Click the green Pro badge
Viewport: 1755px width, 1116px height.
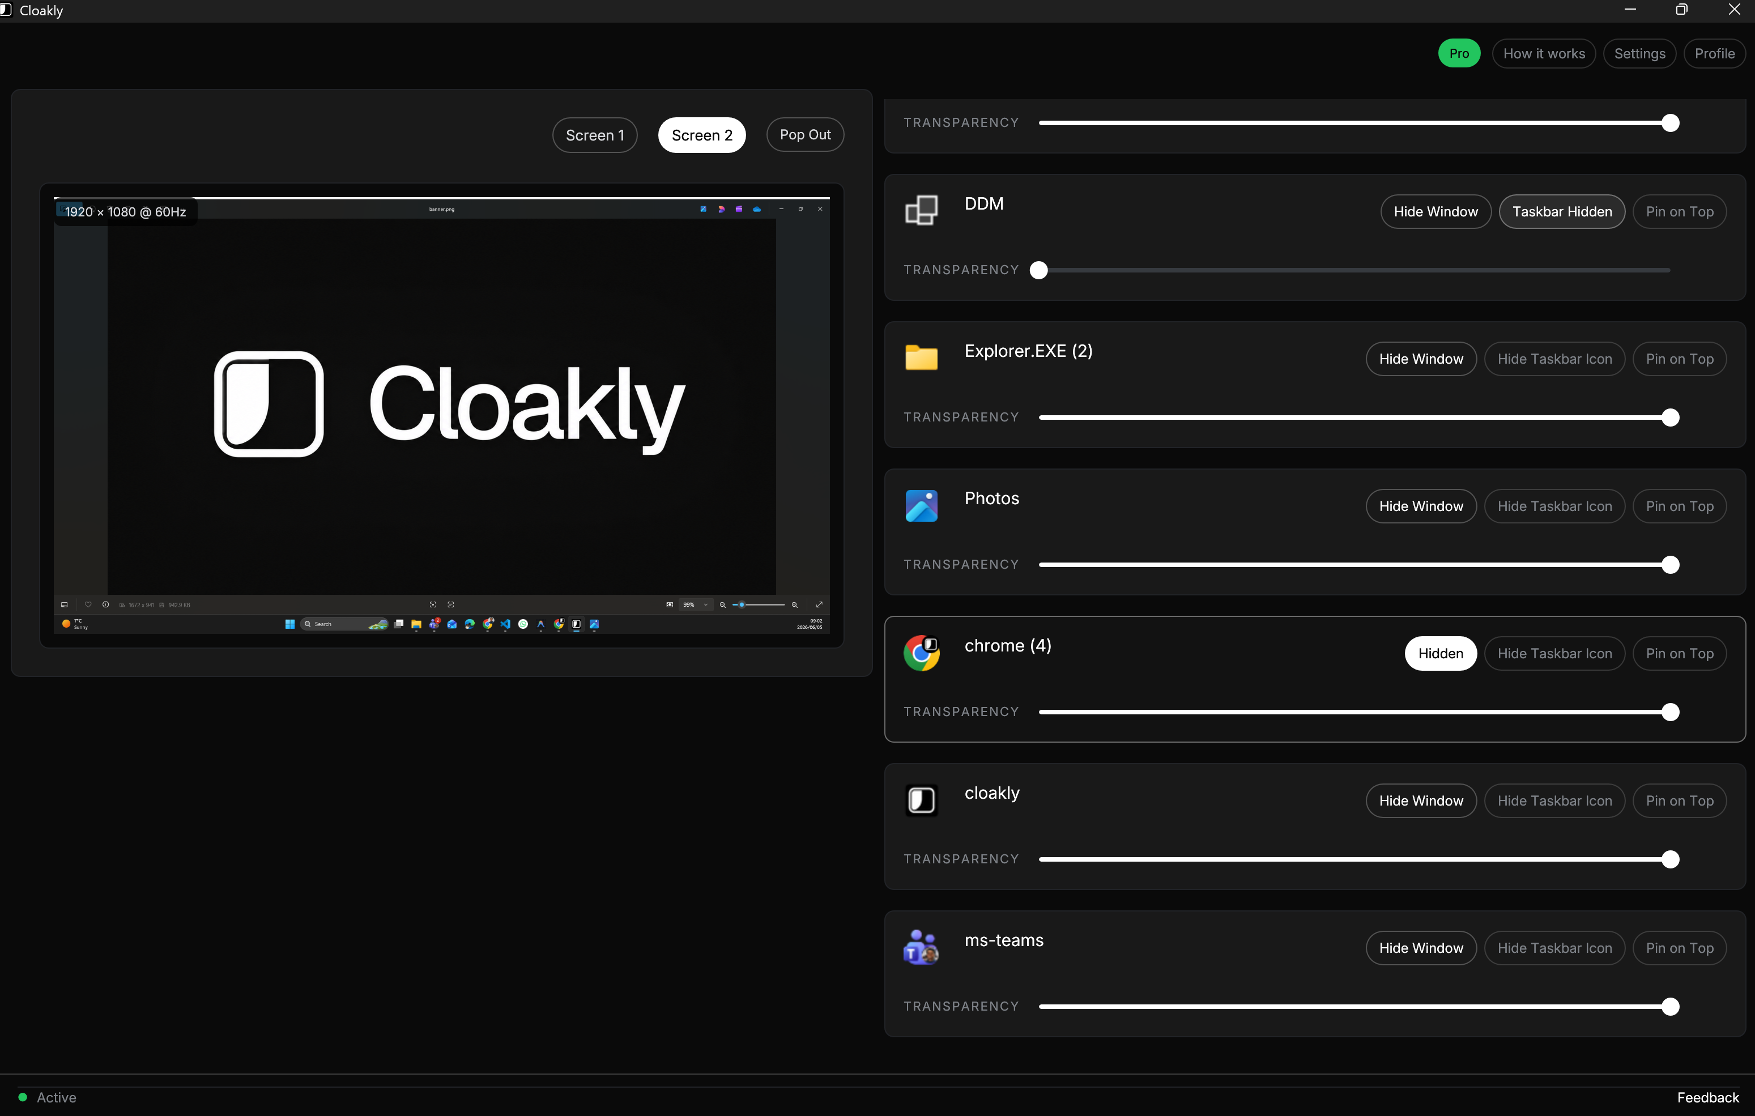click(1459, 53)
